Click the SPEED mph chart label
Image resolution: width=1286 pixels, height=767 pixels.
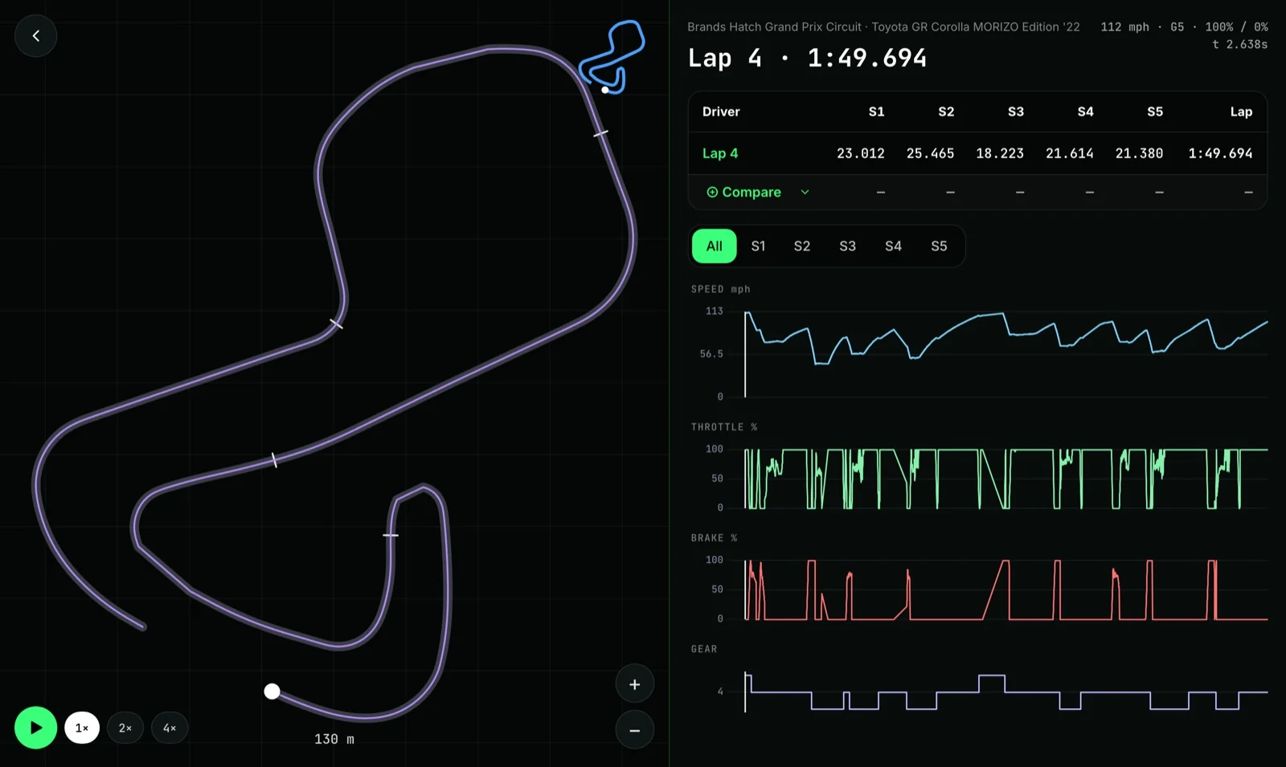point(720,289)
